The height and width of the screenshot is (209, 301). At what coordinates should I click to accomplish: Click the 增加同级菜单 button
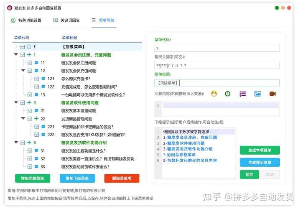tap(33, 178)
